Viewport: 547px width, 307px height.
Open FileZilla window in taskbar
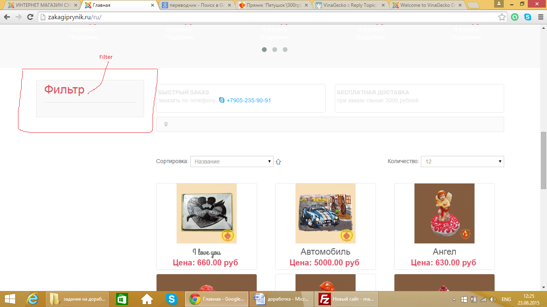coord(346,299)
